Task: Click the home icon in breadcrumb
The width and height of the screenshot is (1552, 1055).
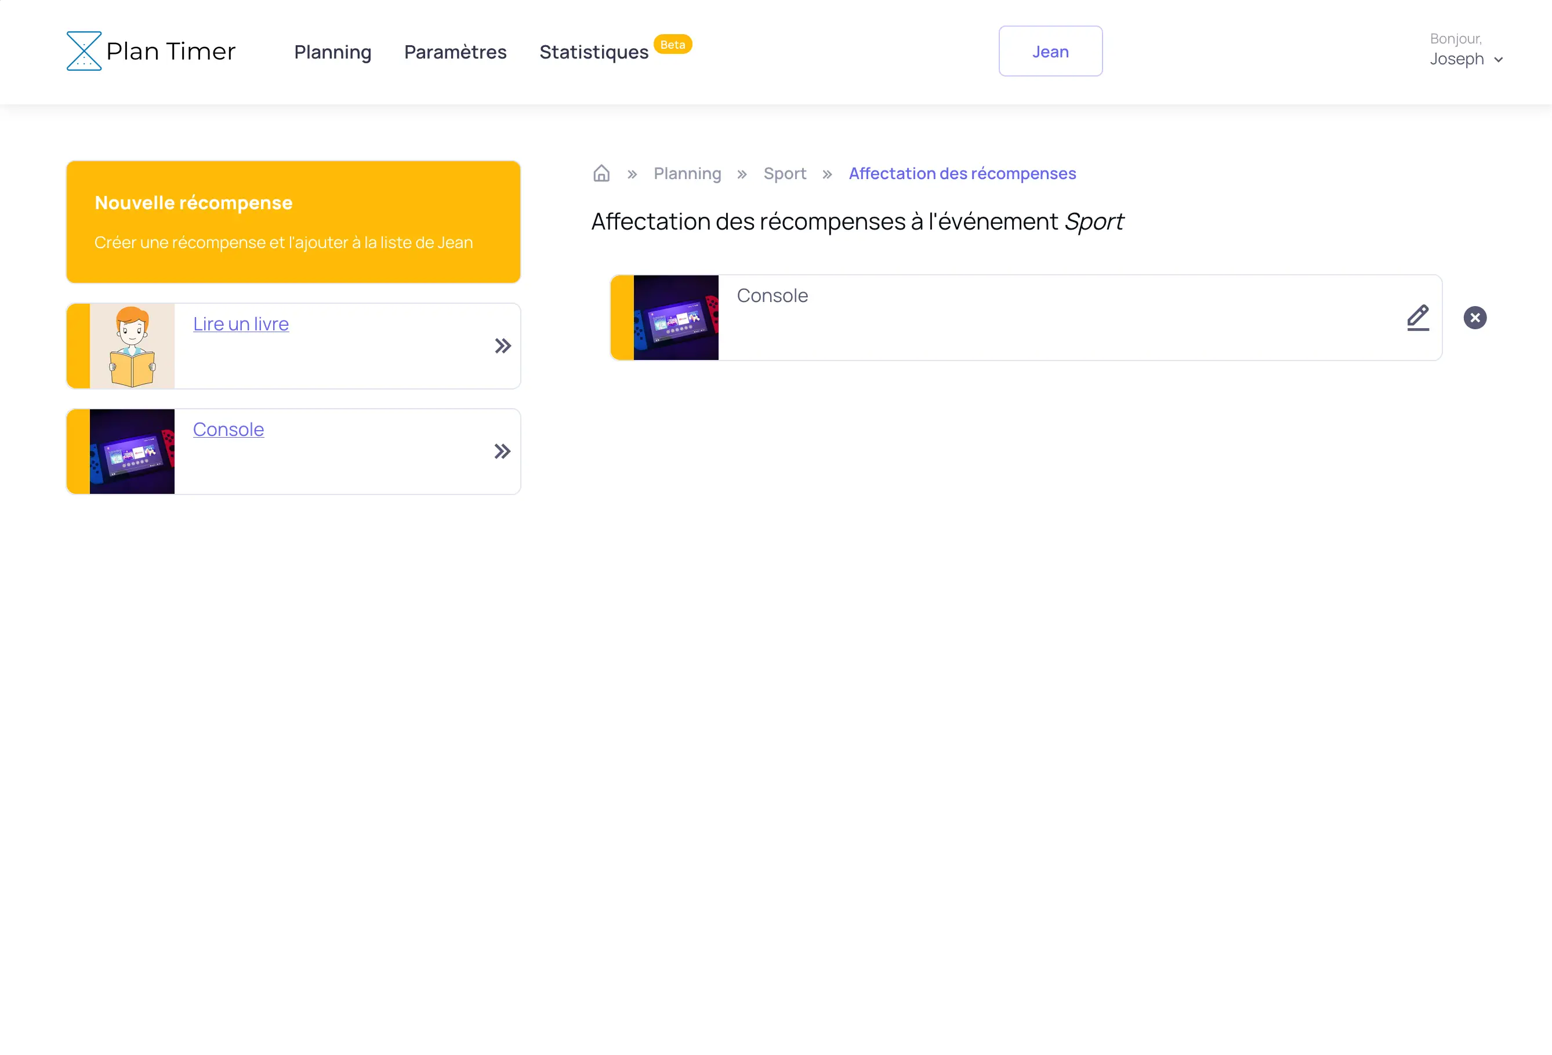Action: click(601, 173)
